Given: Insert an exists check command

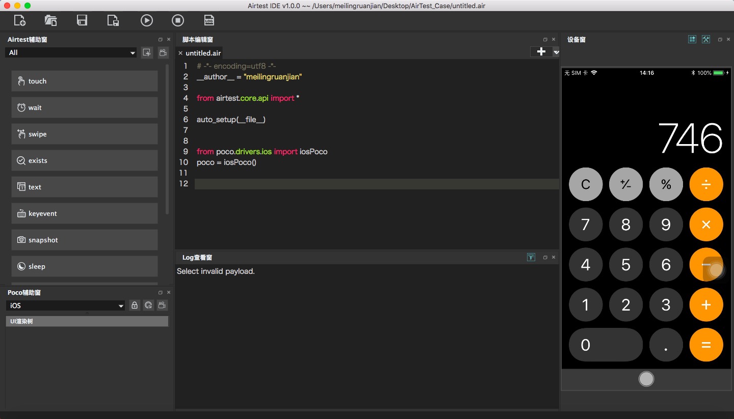Looking at the screenshot, I should point(85,160).
